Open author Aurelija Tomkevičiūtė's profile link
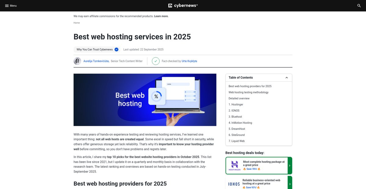366x189 pixels. [x=96, y=61]
